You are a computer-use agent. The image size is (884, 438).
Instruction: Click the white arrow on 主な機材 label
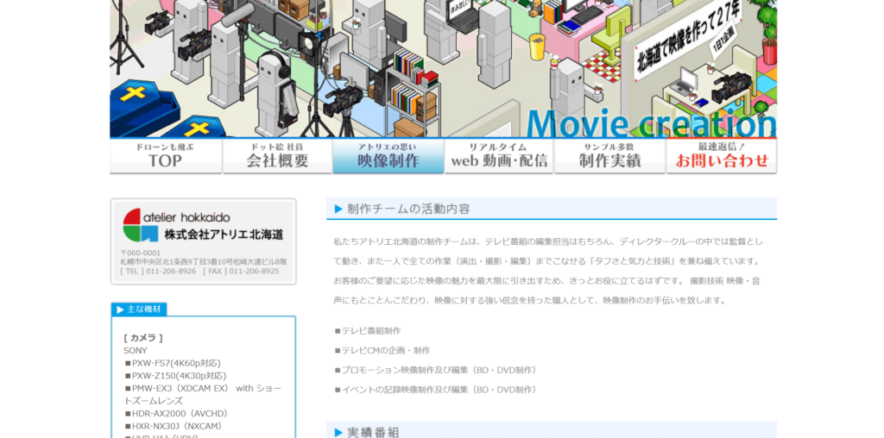click(x=120, y=310)
